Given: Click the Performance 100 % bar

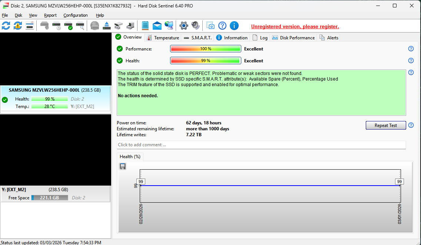Looking at the screenshot, I should pos(205,49).
